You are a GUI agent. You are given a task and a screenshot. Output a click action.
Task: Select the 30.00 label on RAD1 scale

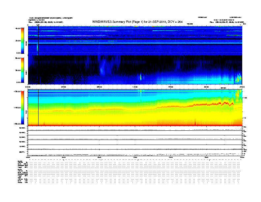(x=18, y=70)
